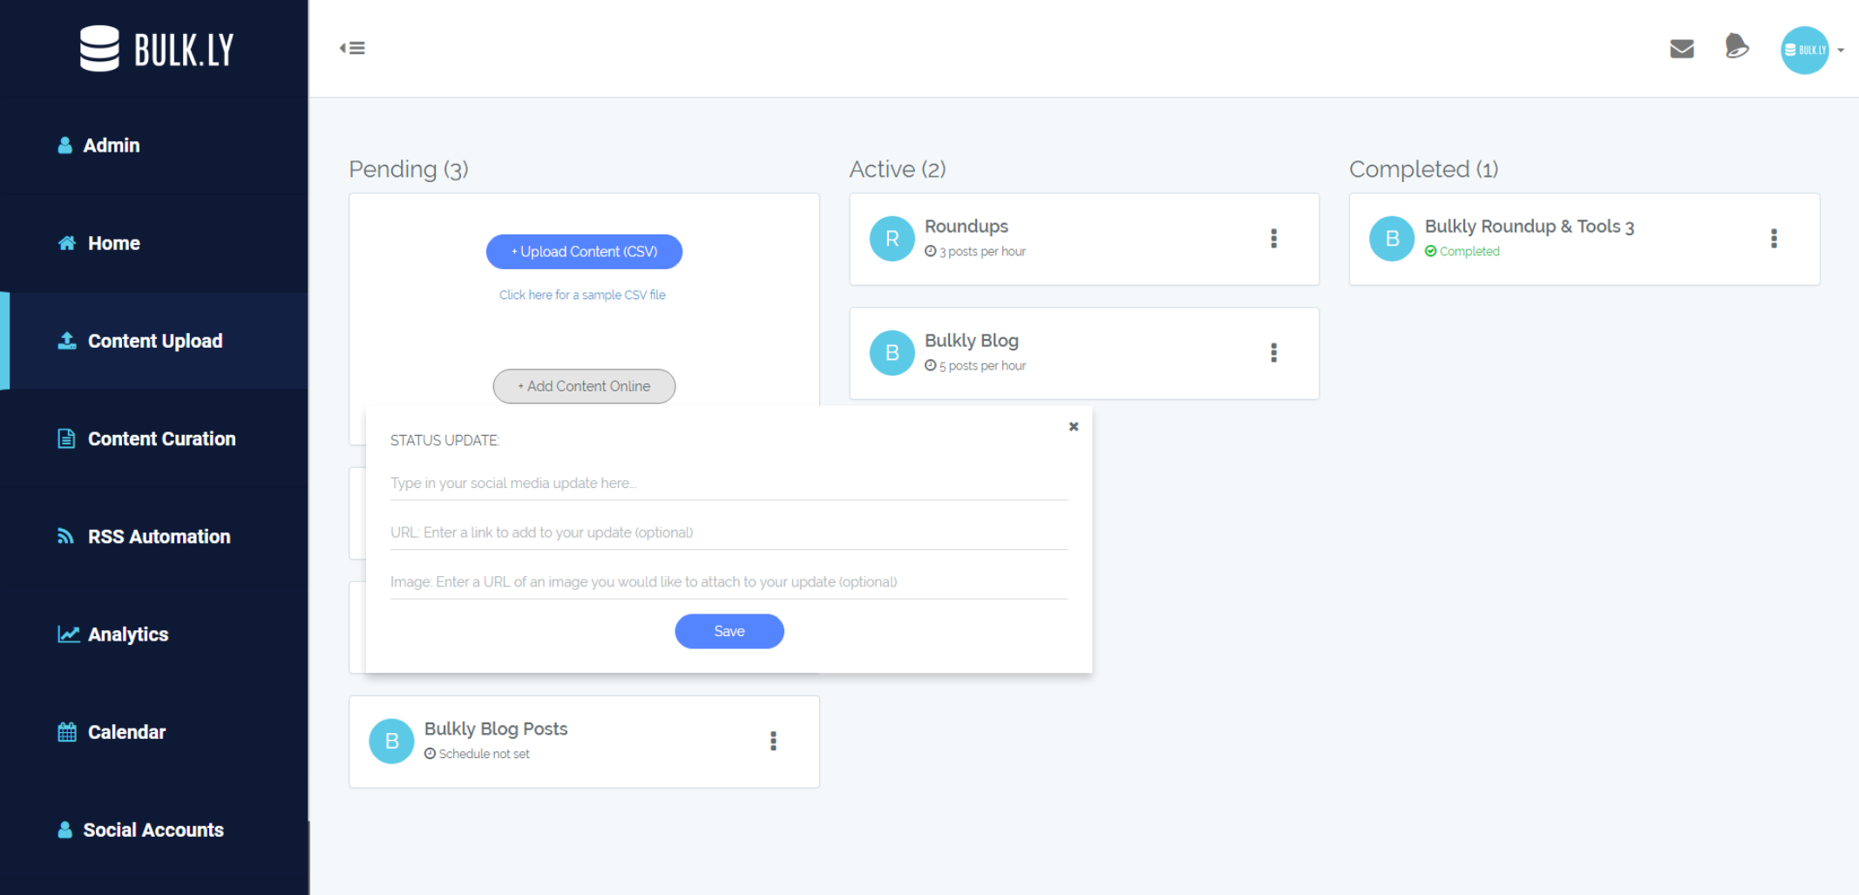Click the Active (2) column heading
Image resolution: width=1859 pixels, height=895 pixels.
point(898,169)
